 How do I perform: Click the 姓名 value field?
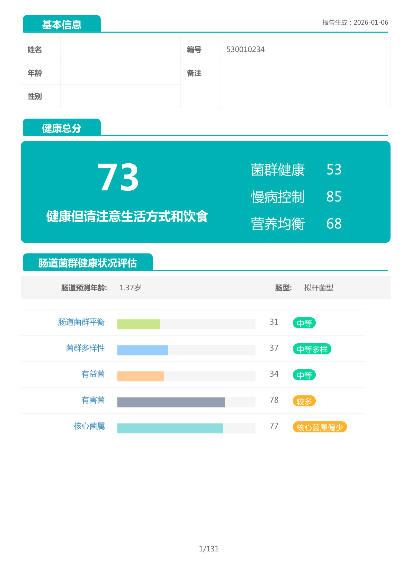click(120, 50)
